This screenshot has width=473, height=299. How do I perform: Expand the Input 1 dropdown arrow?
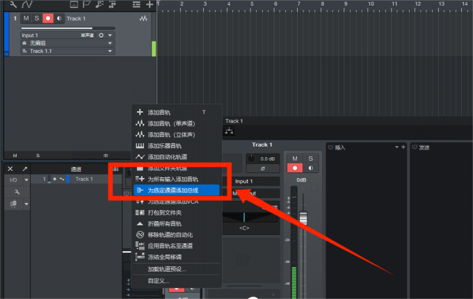[x=110, y=35]
